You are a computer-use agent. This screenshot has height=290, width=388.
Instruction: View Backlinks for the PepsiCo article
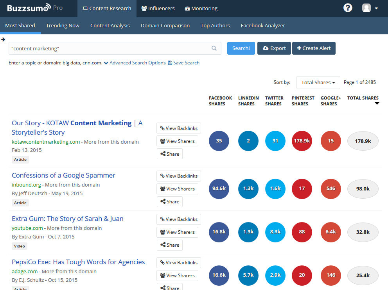pos(179,263)
